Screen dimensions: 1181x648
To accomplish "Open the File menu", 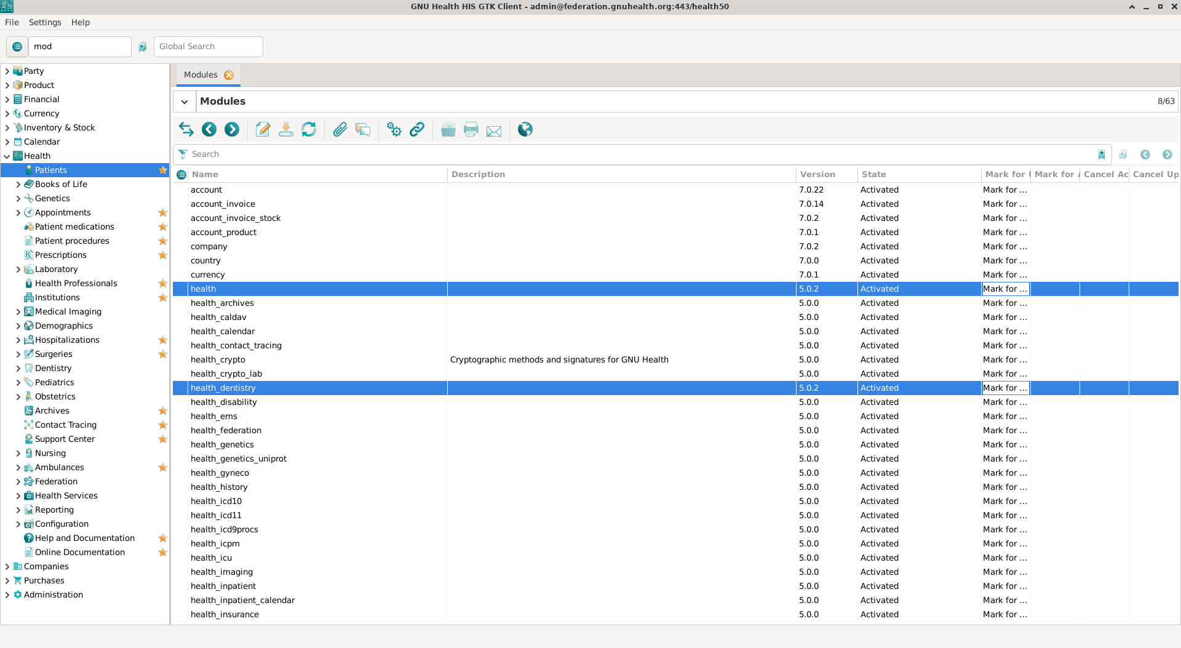I will coord(12,22).
